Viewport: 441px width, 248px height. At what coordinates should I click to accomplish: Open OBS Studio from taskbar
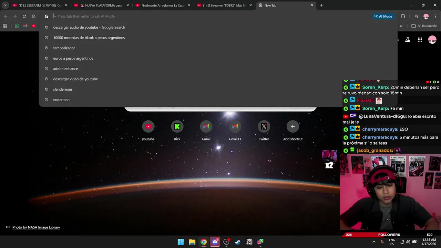[x=226, y=242]
